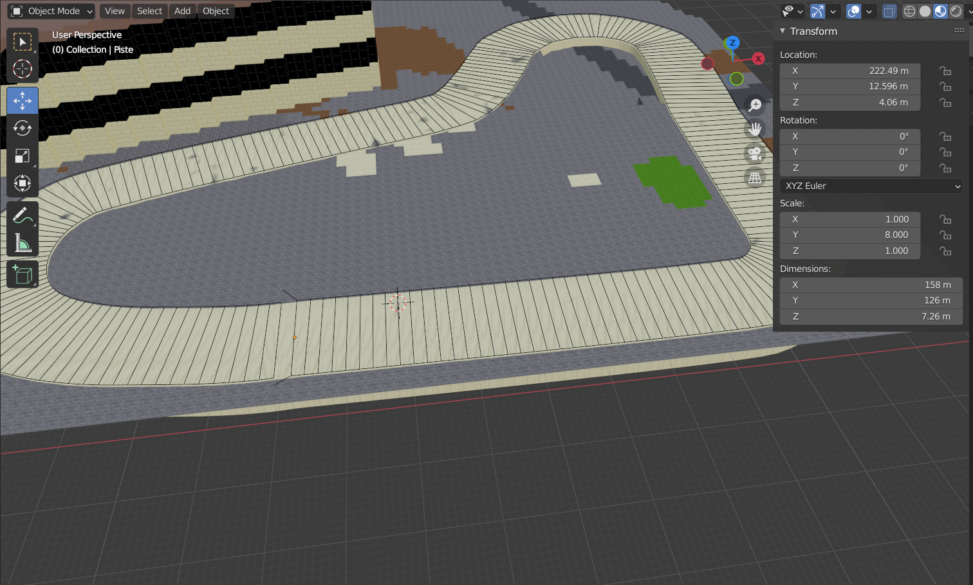Switch to wireframe viewport shading
973x585 pixels.
pos(909,12)
